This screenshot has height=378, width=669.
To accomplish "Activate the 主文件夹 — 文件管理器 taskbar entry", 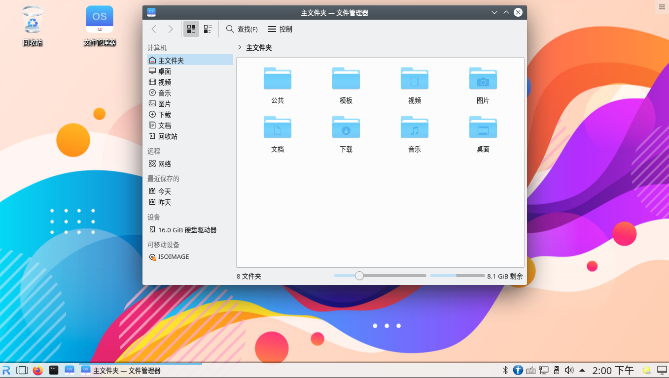I will tap(141, 370).
